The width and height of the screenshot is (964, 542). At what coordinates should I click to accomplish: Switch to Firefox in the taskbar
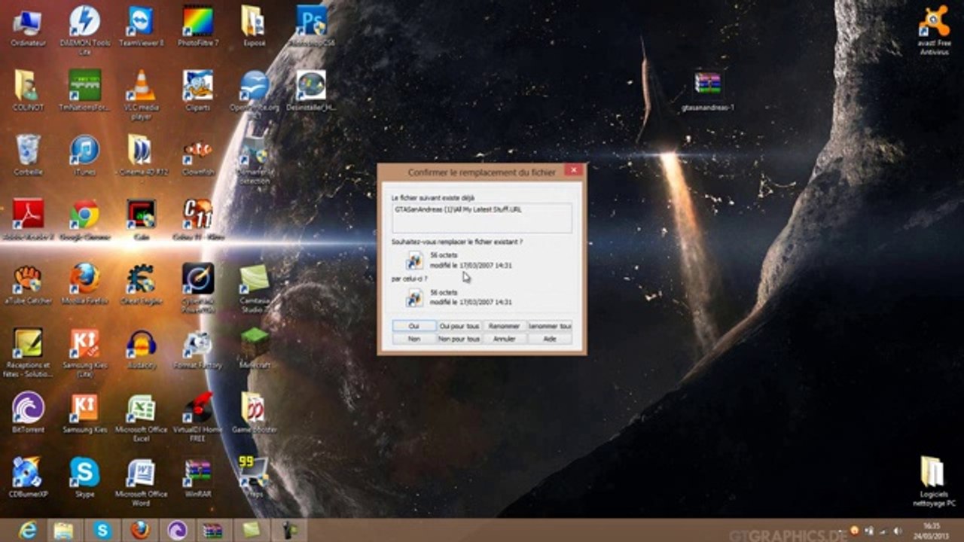pyautogui.click(x=139, y=530)
